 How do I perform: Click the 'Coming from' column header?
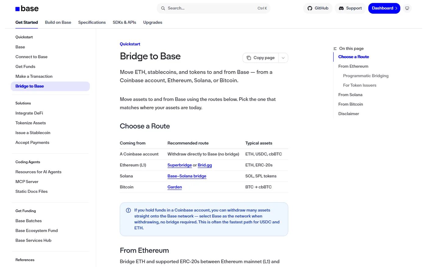coord(133,143)
